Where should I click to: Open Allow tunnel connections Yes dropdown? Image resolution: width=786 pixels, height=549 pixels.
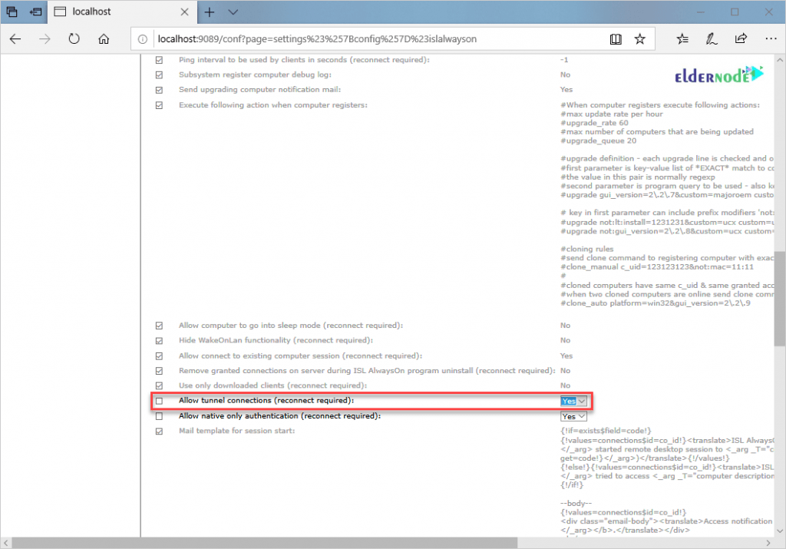point(573,401)
